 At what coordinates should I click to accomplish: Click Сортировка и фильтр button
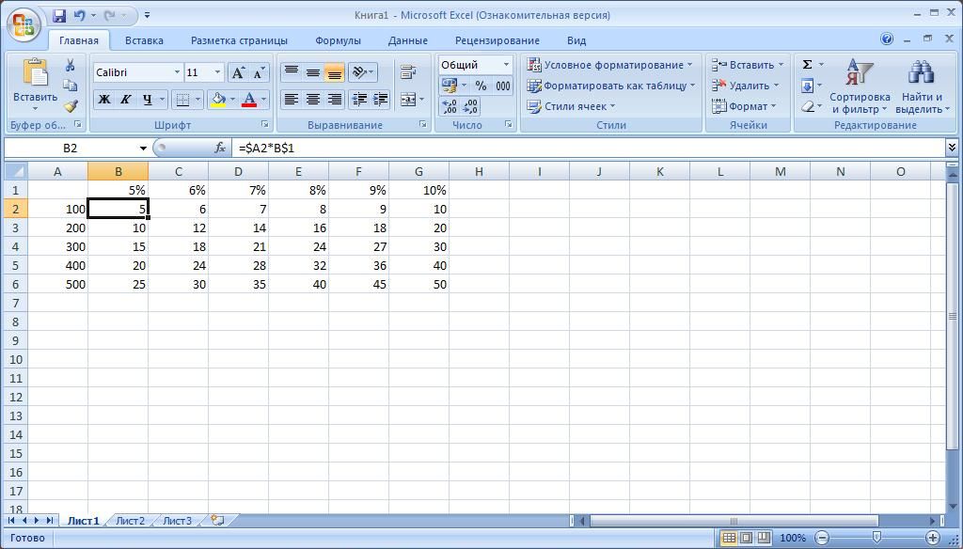click(860, 86)
